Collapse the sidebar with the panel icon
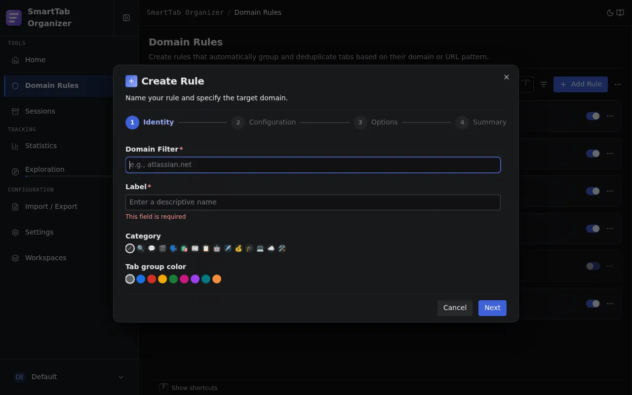The width and height of the screenshot is (632, 395). [x=126, y=18]
